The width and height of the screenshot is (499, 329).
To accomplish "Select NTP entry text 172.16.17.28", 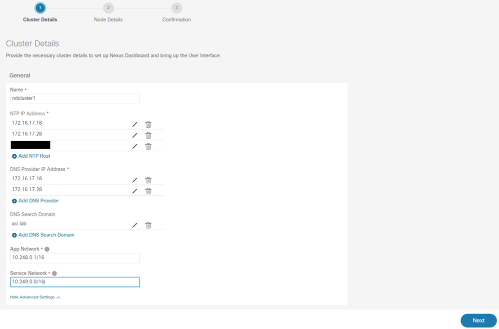I will pyautogui.click(x=27, y=134).
